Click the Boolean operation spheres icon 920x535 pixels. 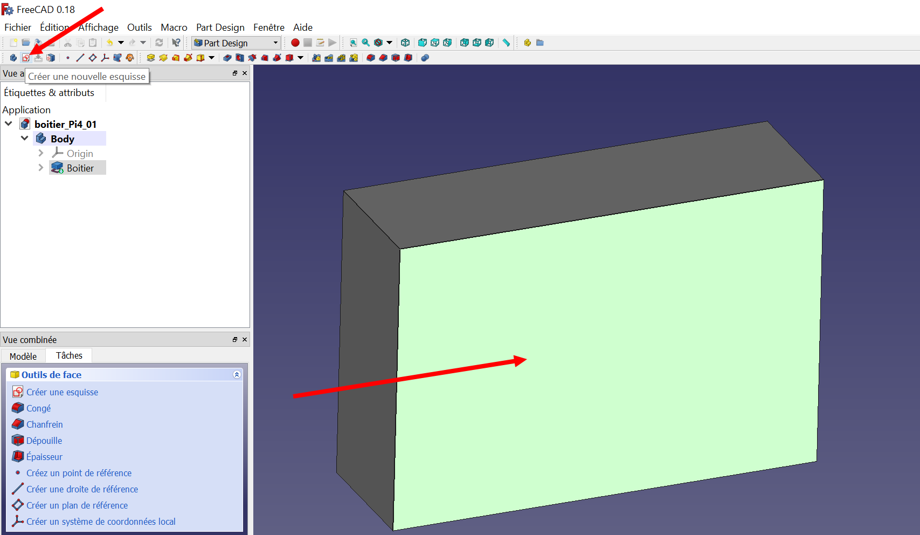(425, 58)
